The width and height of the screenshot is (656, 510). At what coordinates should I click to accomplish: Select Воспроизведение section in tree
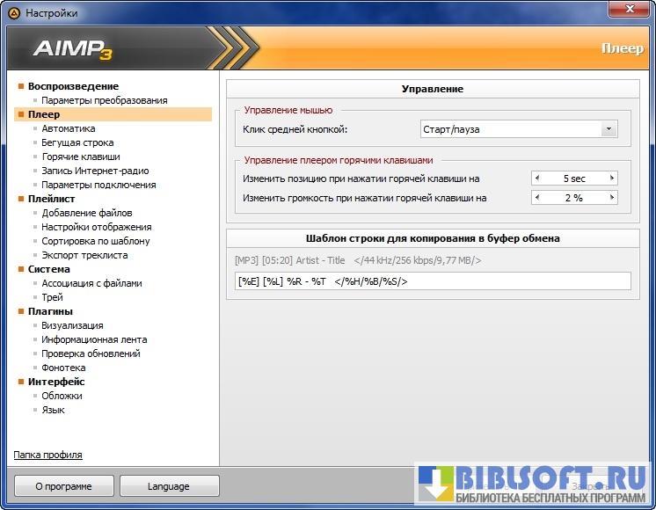(73, 86)
